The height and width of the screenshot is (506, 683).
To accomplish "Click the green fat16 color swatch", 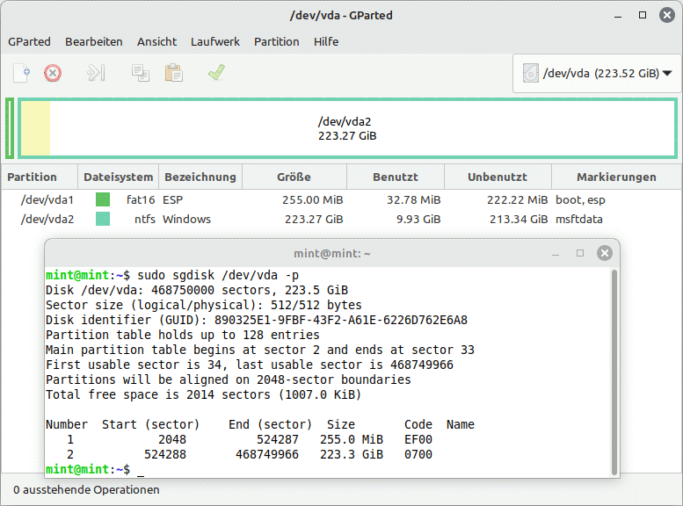I will click(103, 200).
